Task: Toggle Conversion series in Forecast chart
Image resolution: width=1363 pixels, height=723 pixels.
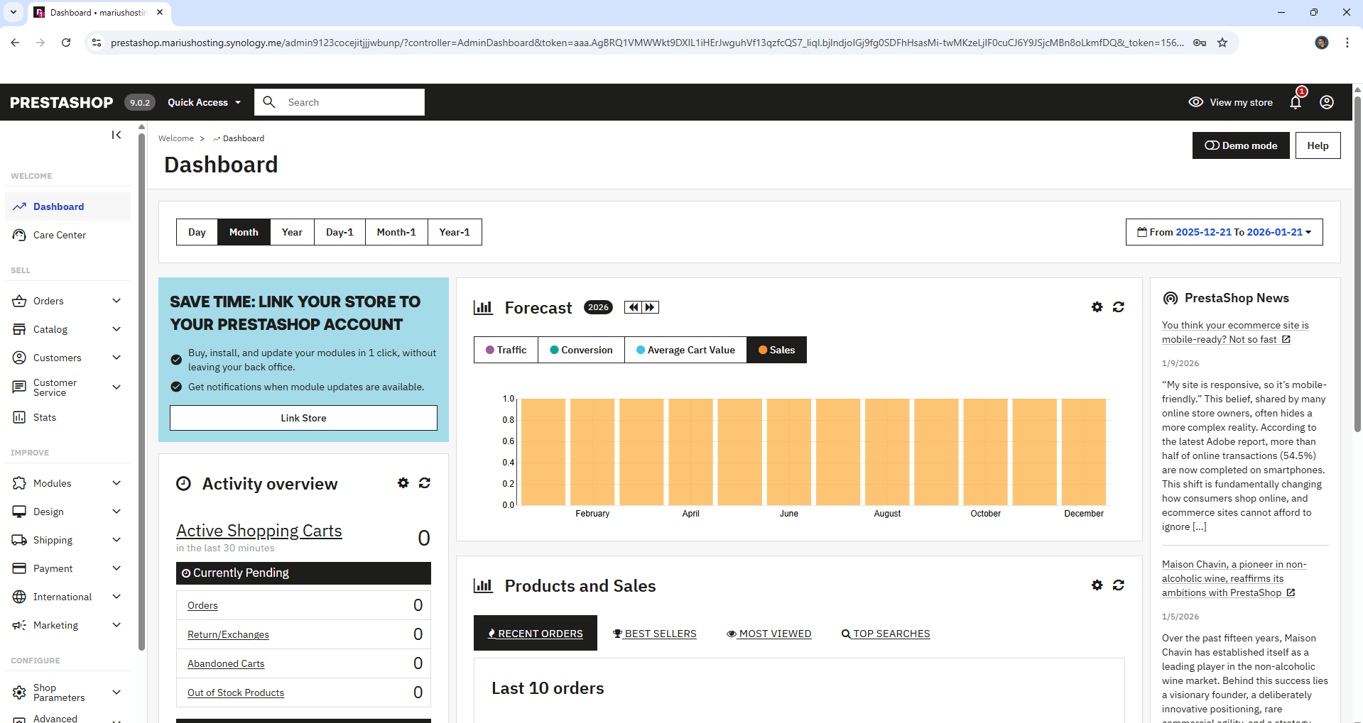Action: (x=581, y=350)
